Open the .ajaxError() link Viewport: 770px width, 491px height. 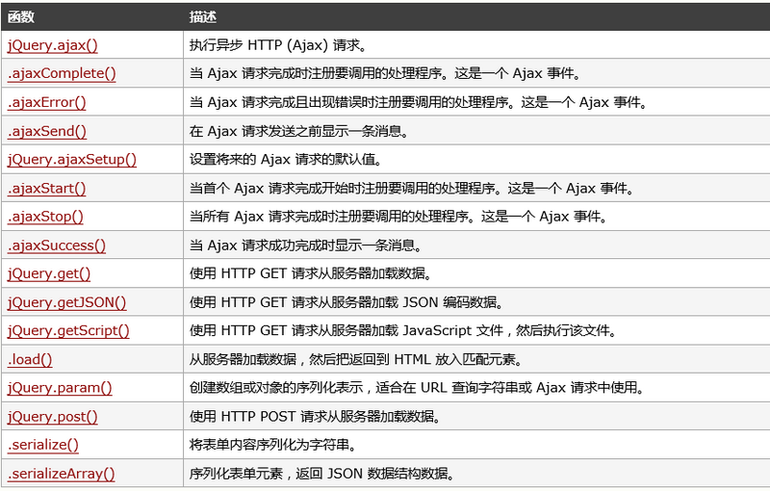46,102
